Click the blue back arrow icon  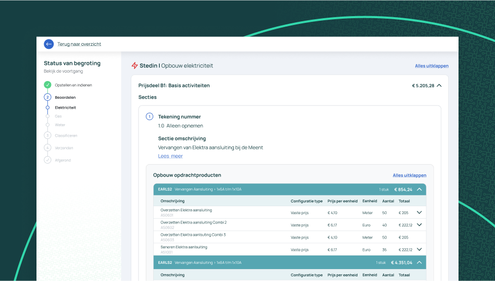point(48,44)
